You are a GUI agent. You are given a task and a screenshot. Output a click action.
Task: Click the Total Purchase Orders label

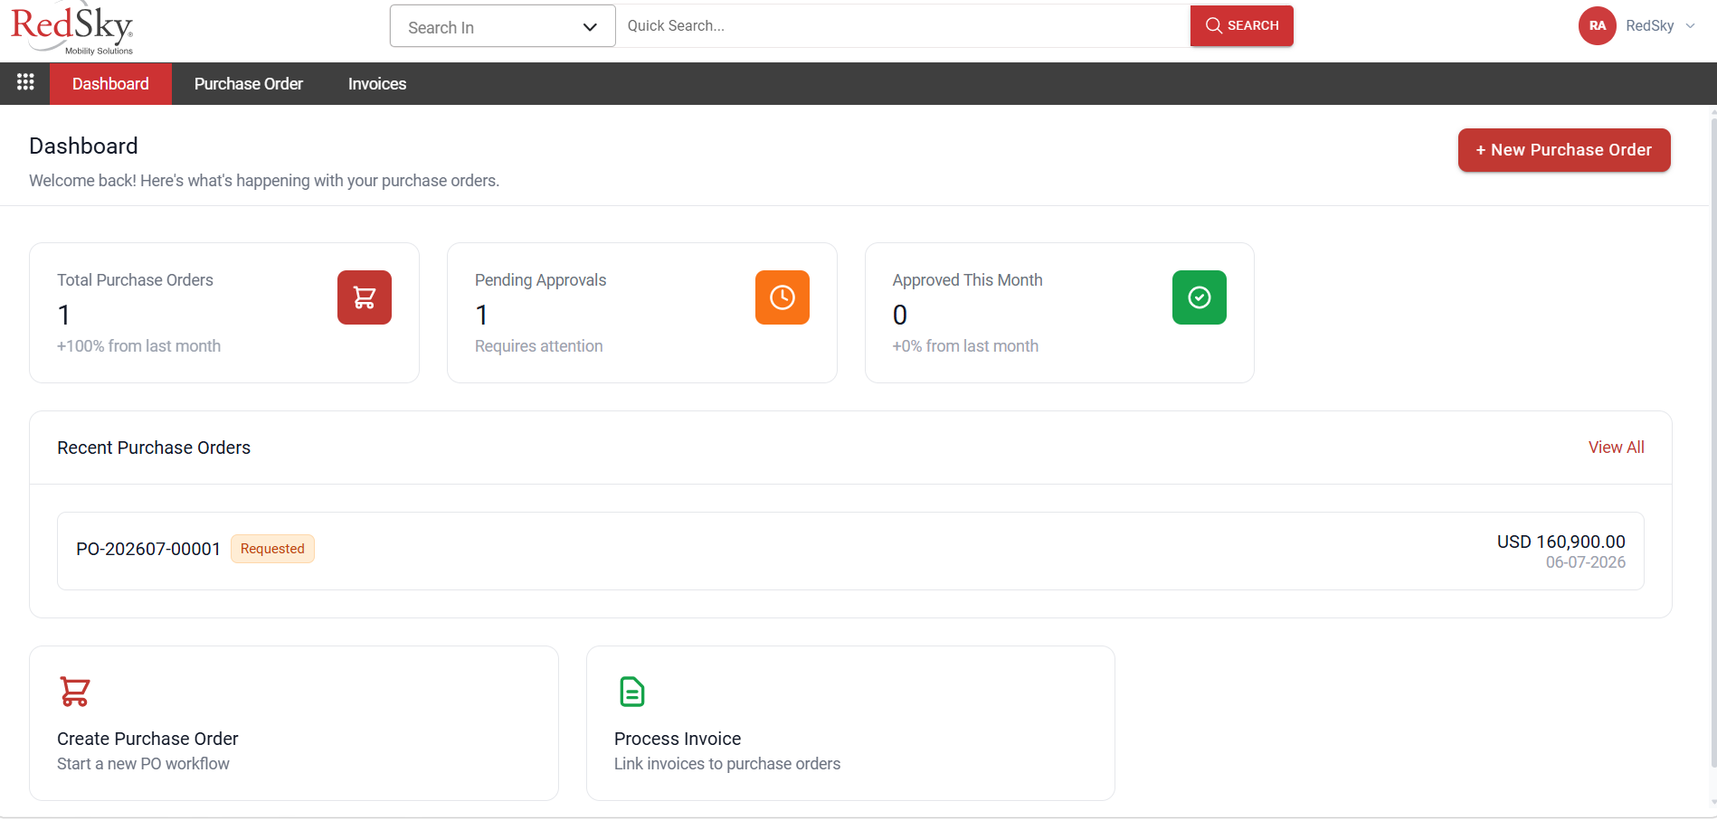(135, 280)
